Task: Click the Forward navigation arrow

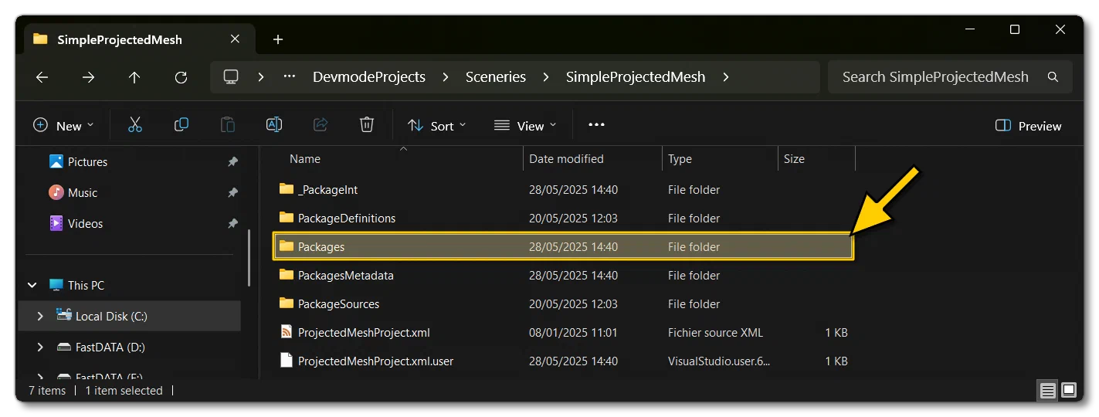Action: 89,77
